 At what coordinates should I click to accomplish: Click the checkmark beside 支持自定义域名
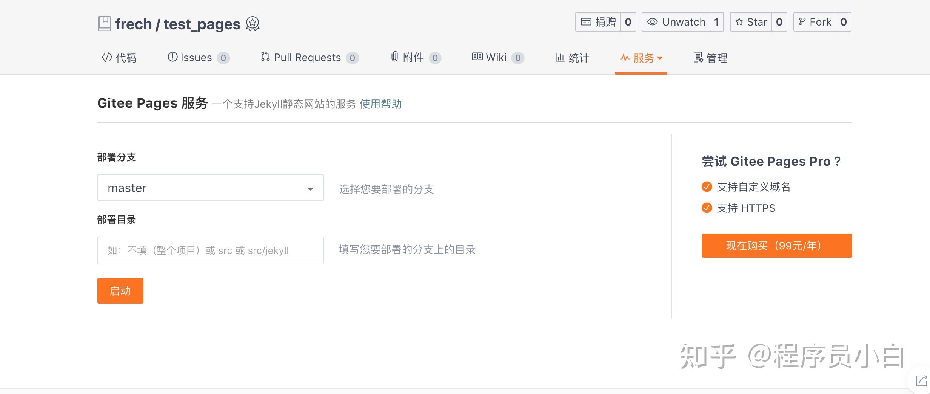[707, 187]
